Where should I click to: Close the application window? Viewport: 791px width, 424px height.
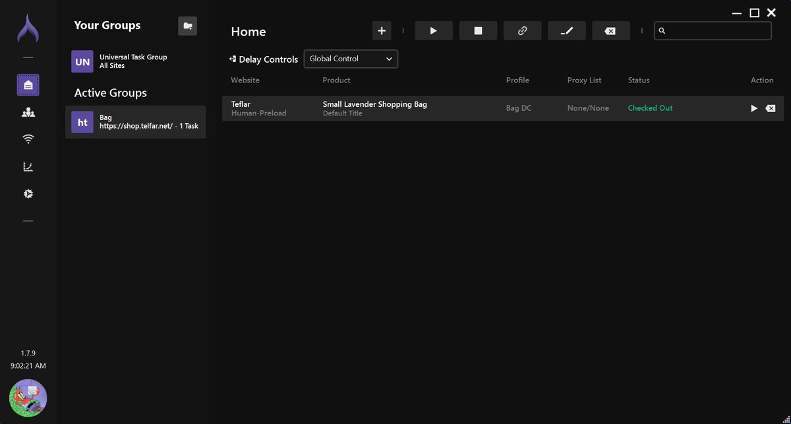[x=771, y=13]
